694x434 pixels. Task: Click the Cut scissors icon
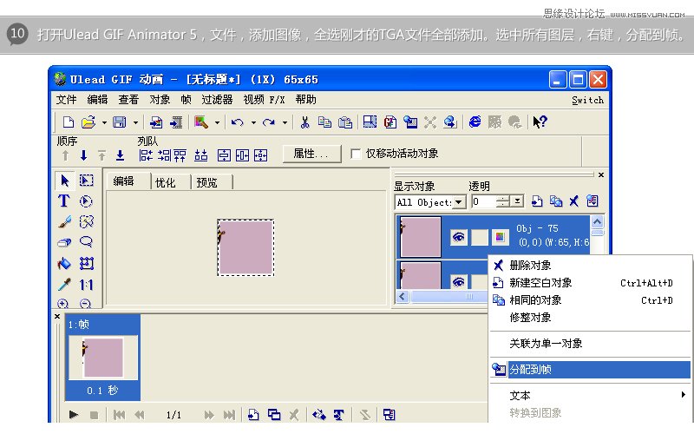point(304,122)
